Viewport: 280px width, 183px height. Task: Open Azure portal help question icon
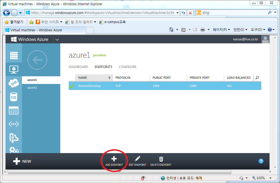click(261, 161)
